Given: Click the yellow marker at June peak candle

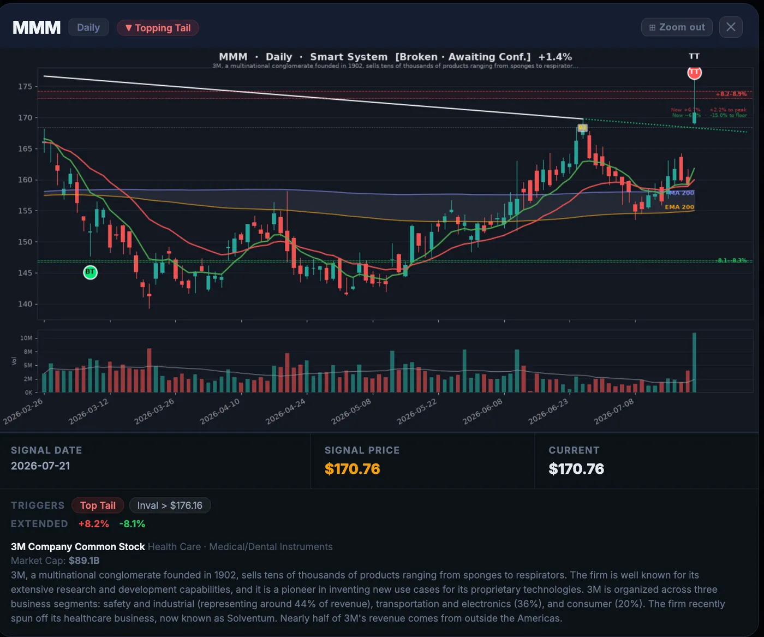Looking at the screenshot, I should [x=582, y=128].
